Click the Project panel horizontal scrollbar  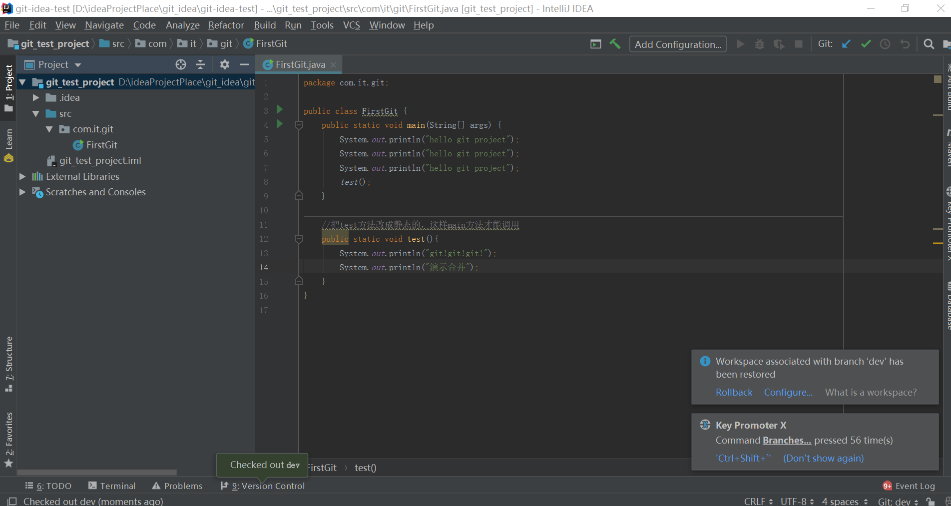coord(97,472)
